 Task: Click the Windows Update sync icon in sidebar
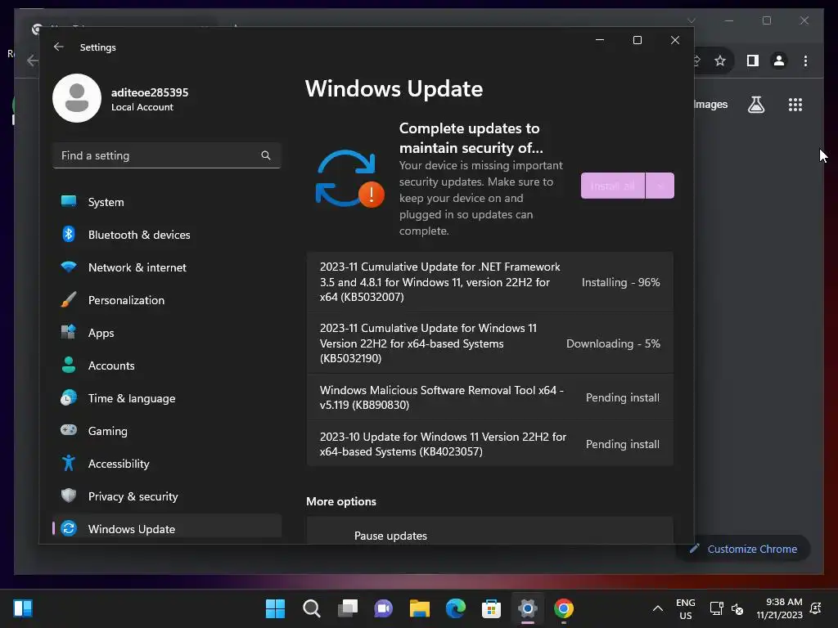(x=69, y=529)
